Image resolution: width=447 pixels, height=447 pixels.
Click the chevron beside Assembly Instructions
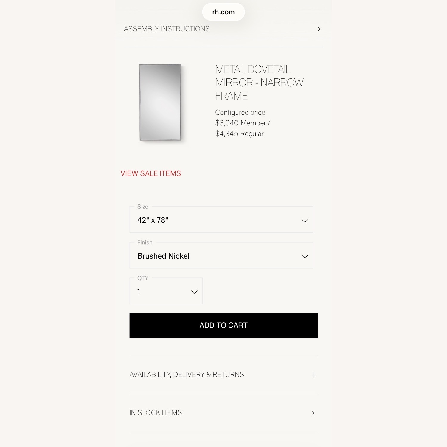click(319, 29)
